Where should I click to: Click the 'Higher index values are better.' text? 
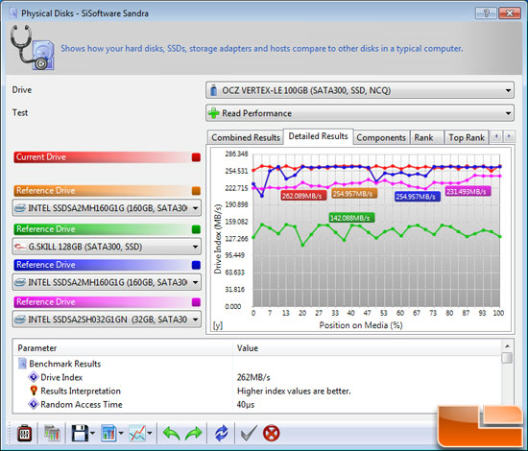point(294,392)
